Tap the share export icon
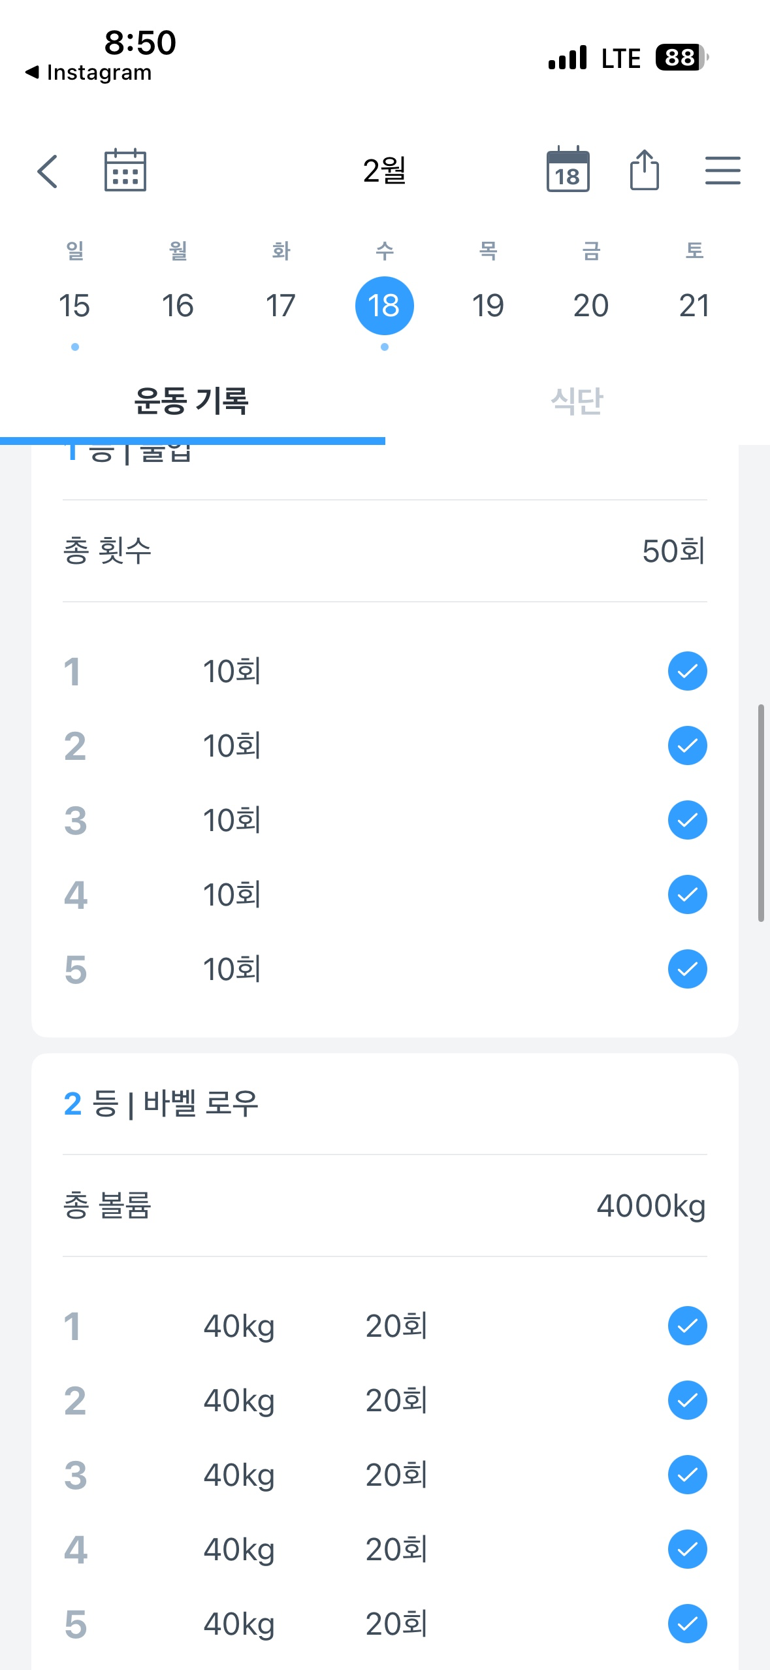The height and width of the screenshot is (1670, 770). point(644,170)
